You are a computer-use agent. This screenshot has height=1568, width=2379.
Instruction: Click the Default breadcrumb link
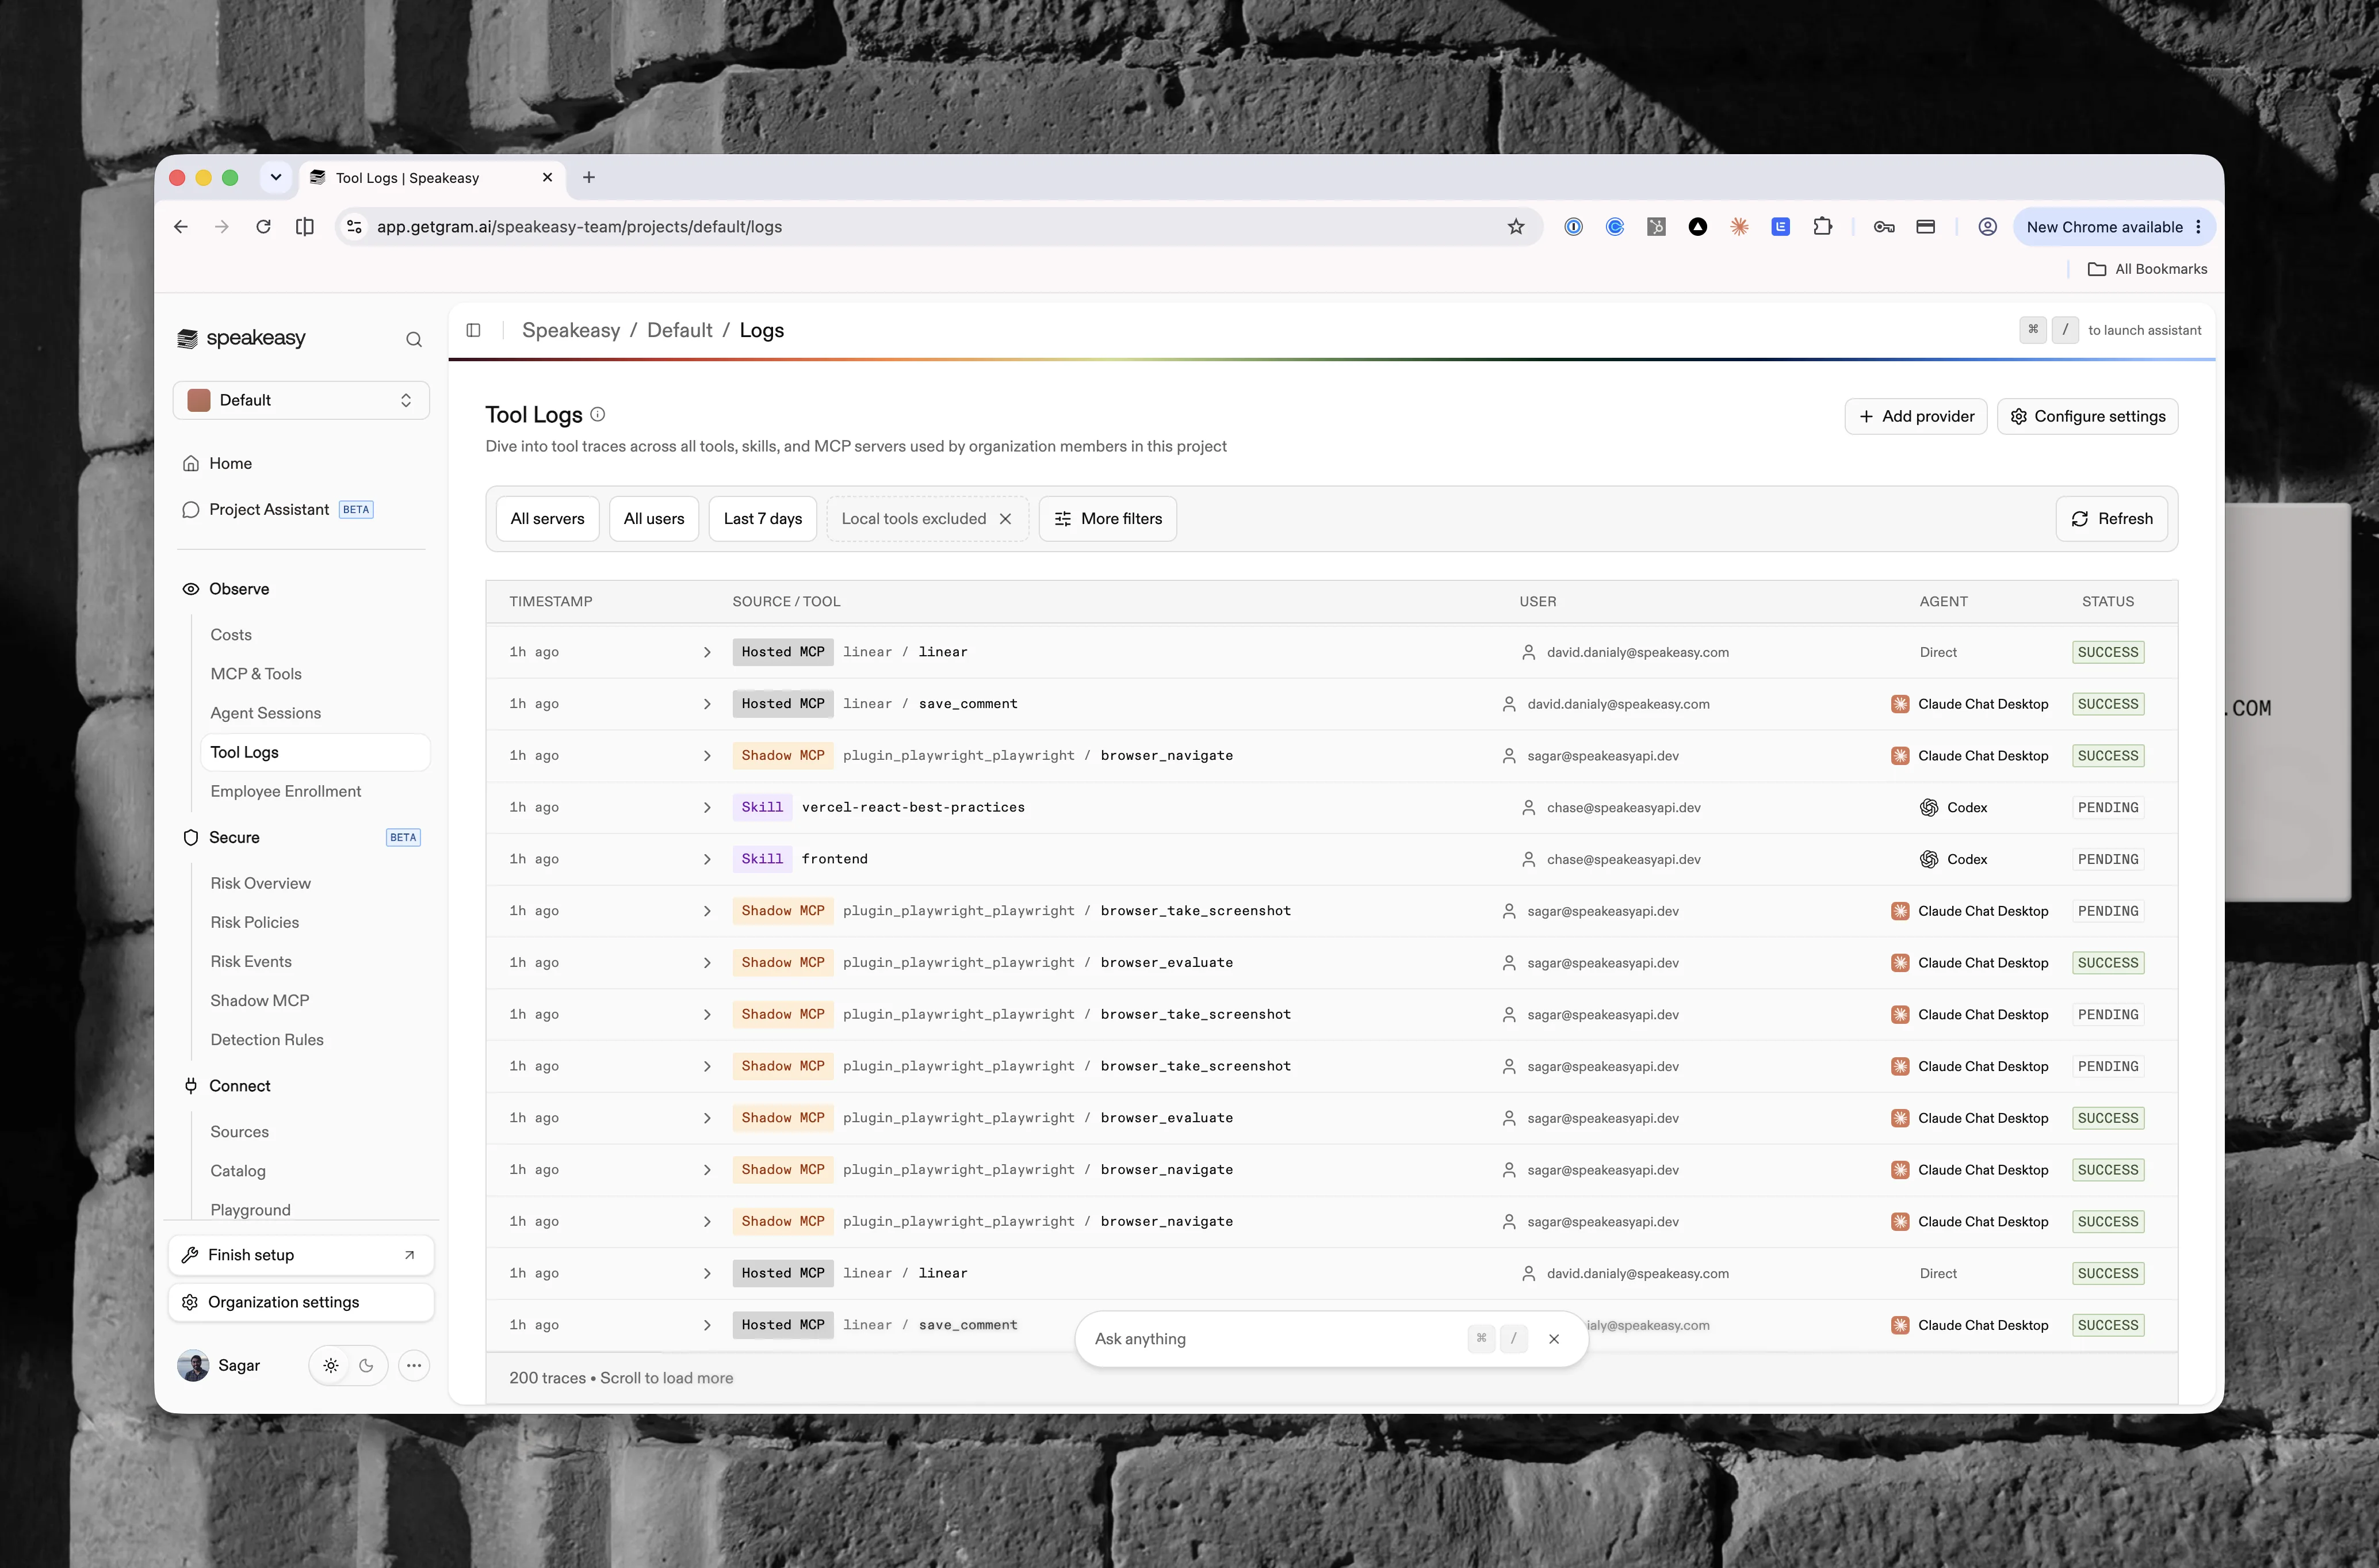680,330
